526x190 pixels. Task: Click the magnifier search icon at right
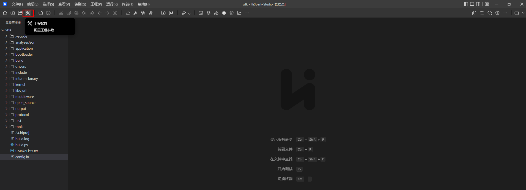coord(490,13)
